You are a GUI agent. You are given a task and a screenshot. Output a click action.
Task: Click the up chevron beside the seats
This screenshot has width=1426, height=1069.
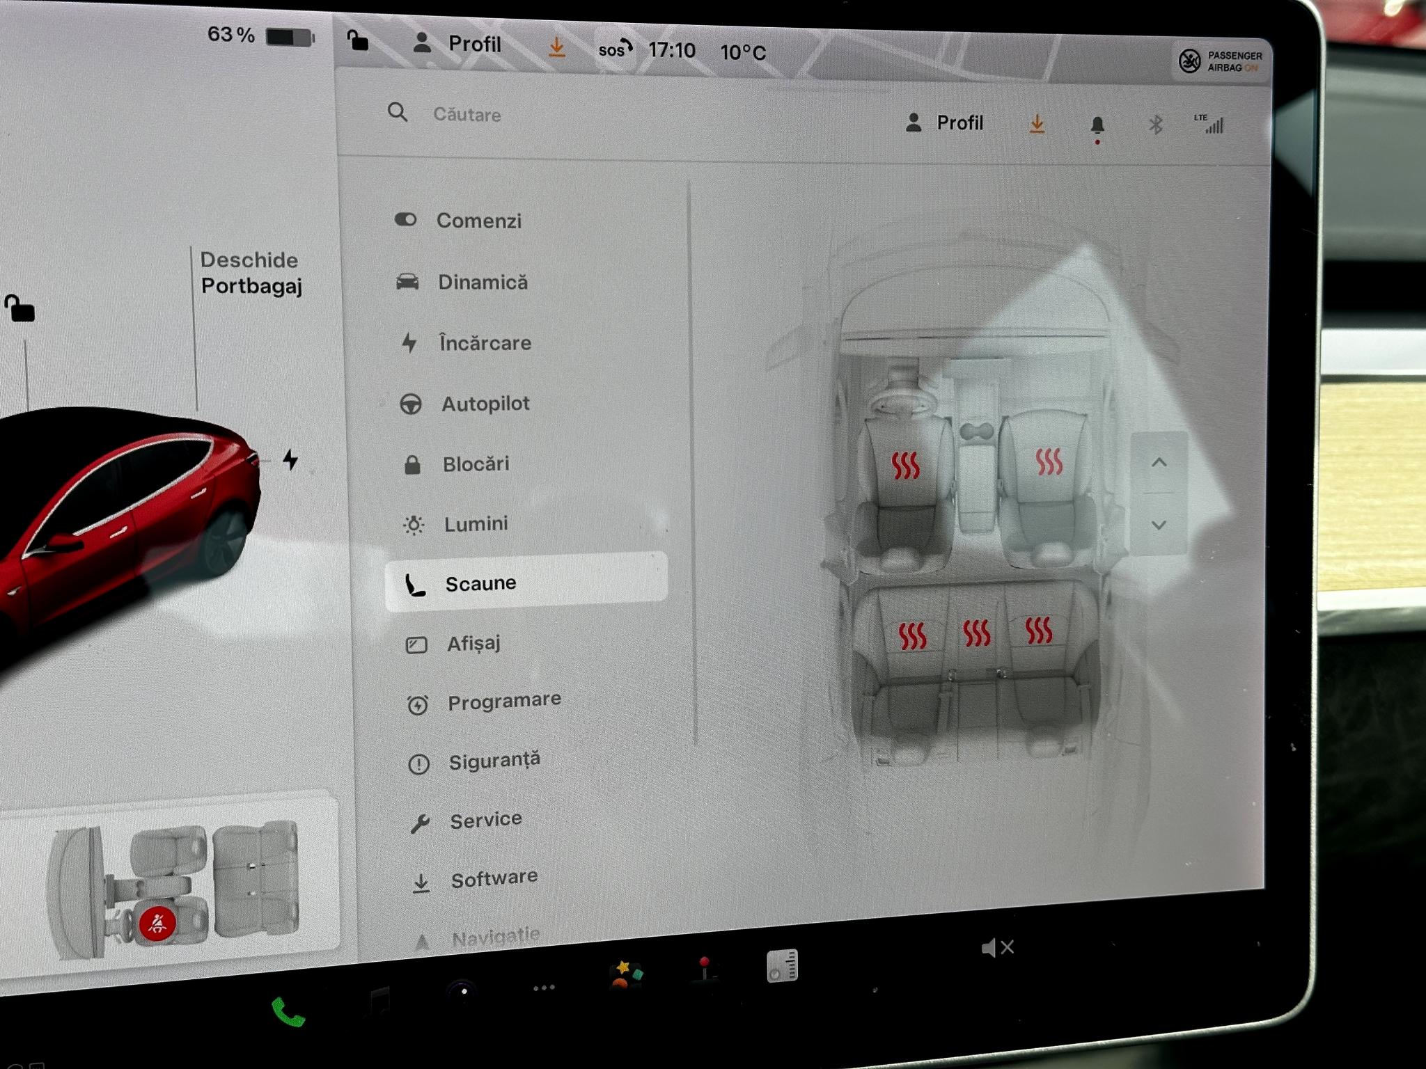click(x=1159, y=462)
